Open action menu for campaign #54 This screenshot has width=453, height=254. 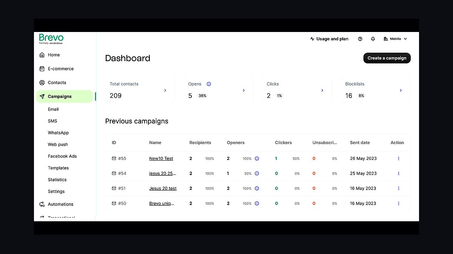coord(399,173)
